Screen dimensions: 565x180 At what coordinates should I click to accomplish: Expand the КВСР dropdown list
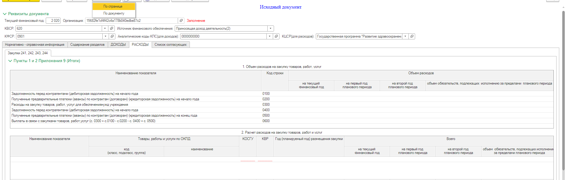105,28
